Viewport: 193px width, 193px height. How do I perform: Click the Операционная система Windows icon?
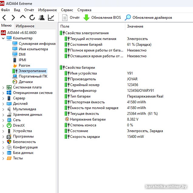click(9, 93)
